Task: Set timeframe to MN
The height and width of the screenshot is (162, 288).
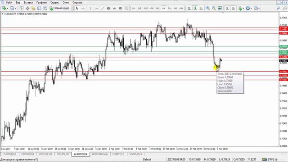Action: click(x=181, y=9)
